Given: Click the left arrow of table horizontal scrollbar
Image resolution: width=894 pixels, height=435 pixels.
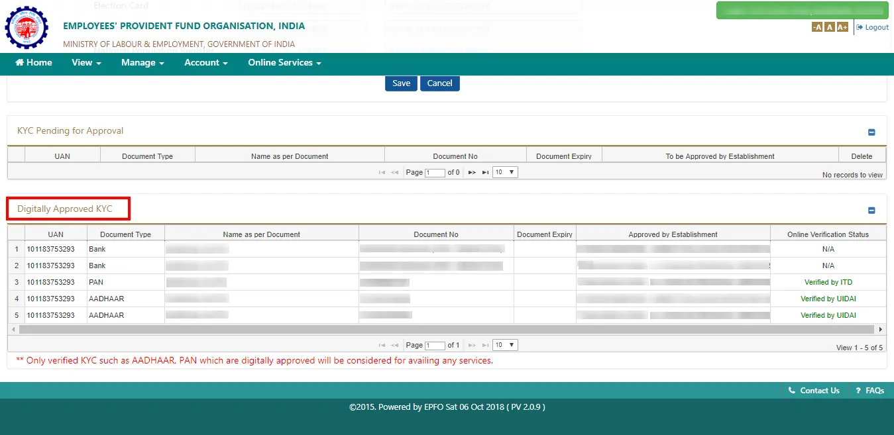Looking at the screenshot, I should tap(13, 329).
